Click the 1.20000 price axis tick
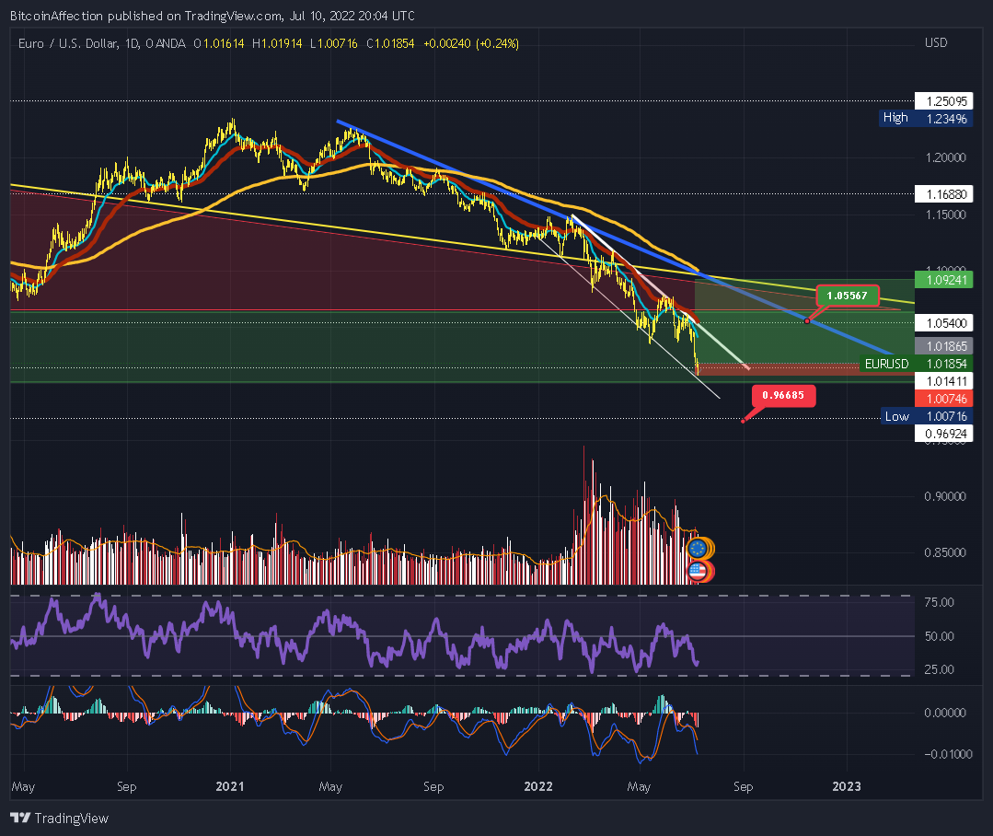The image size is (993, 836). [x=945, y=157]
